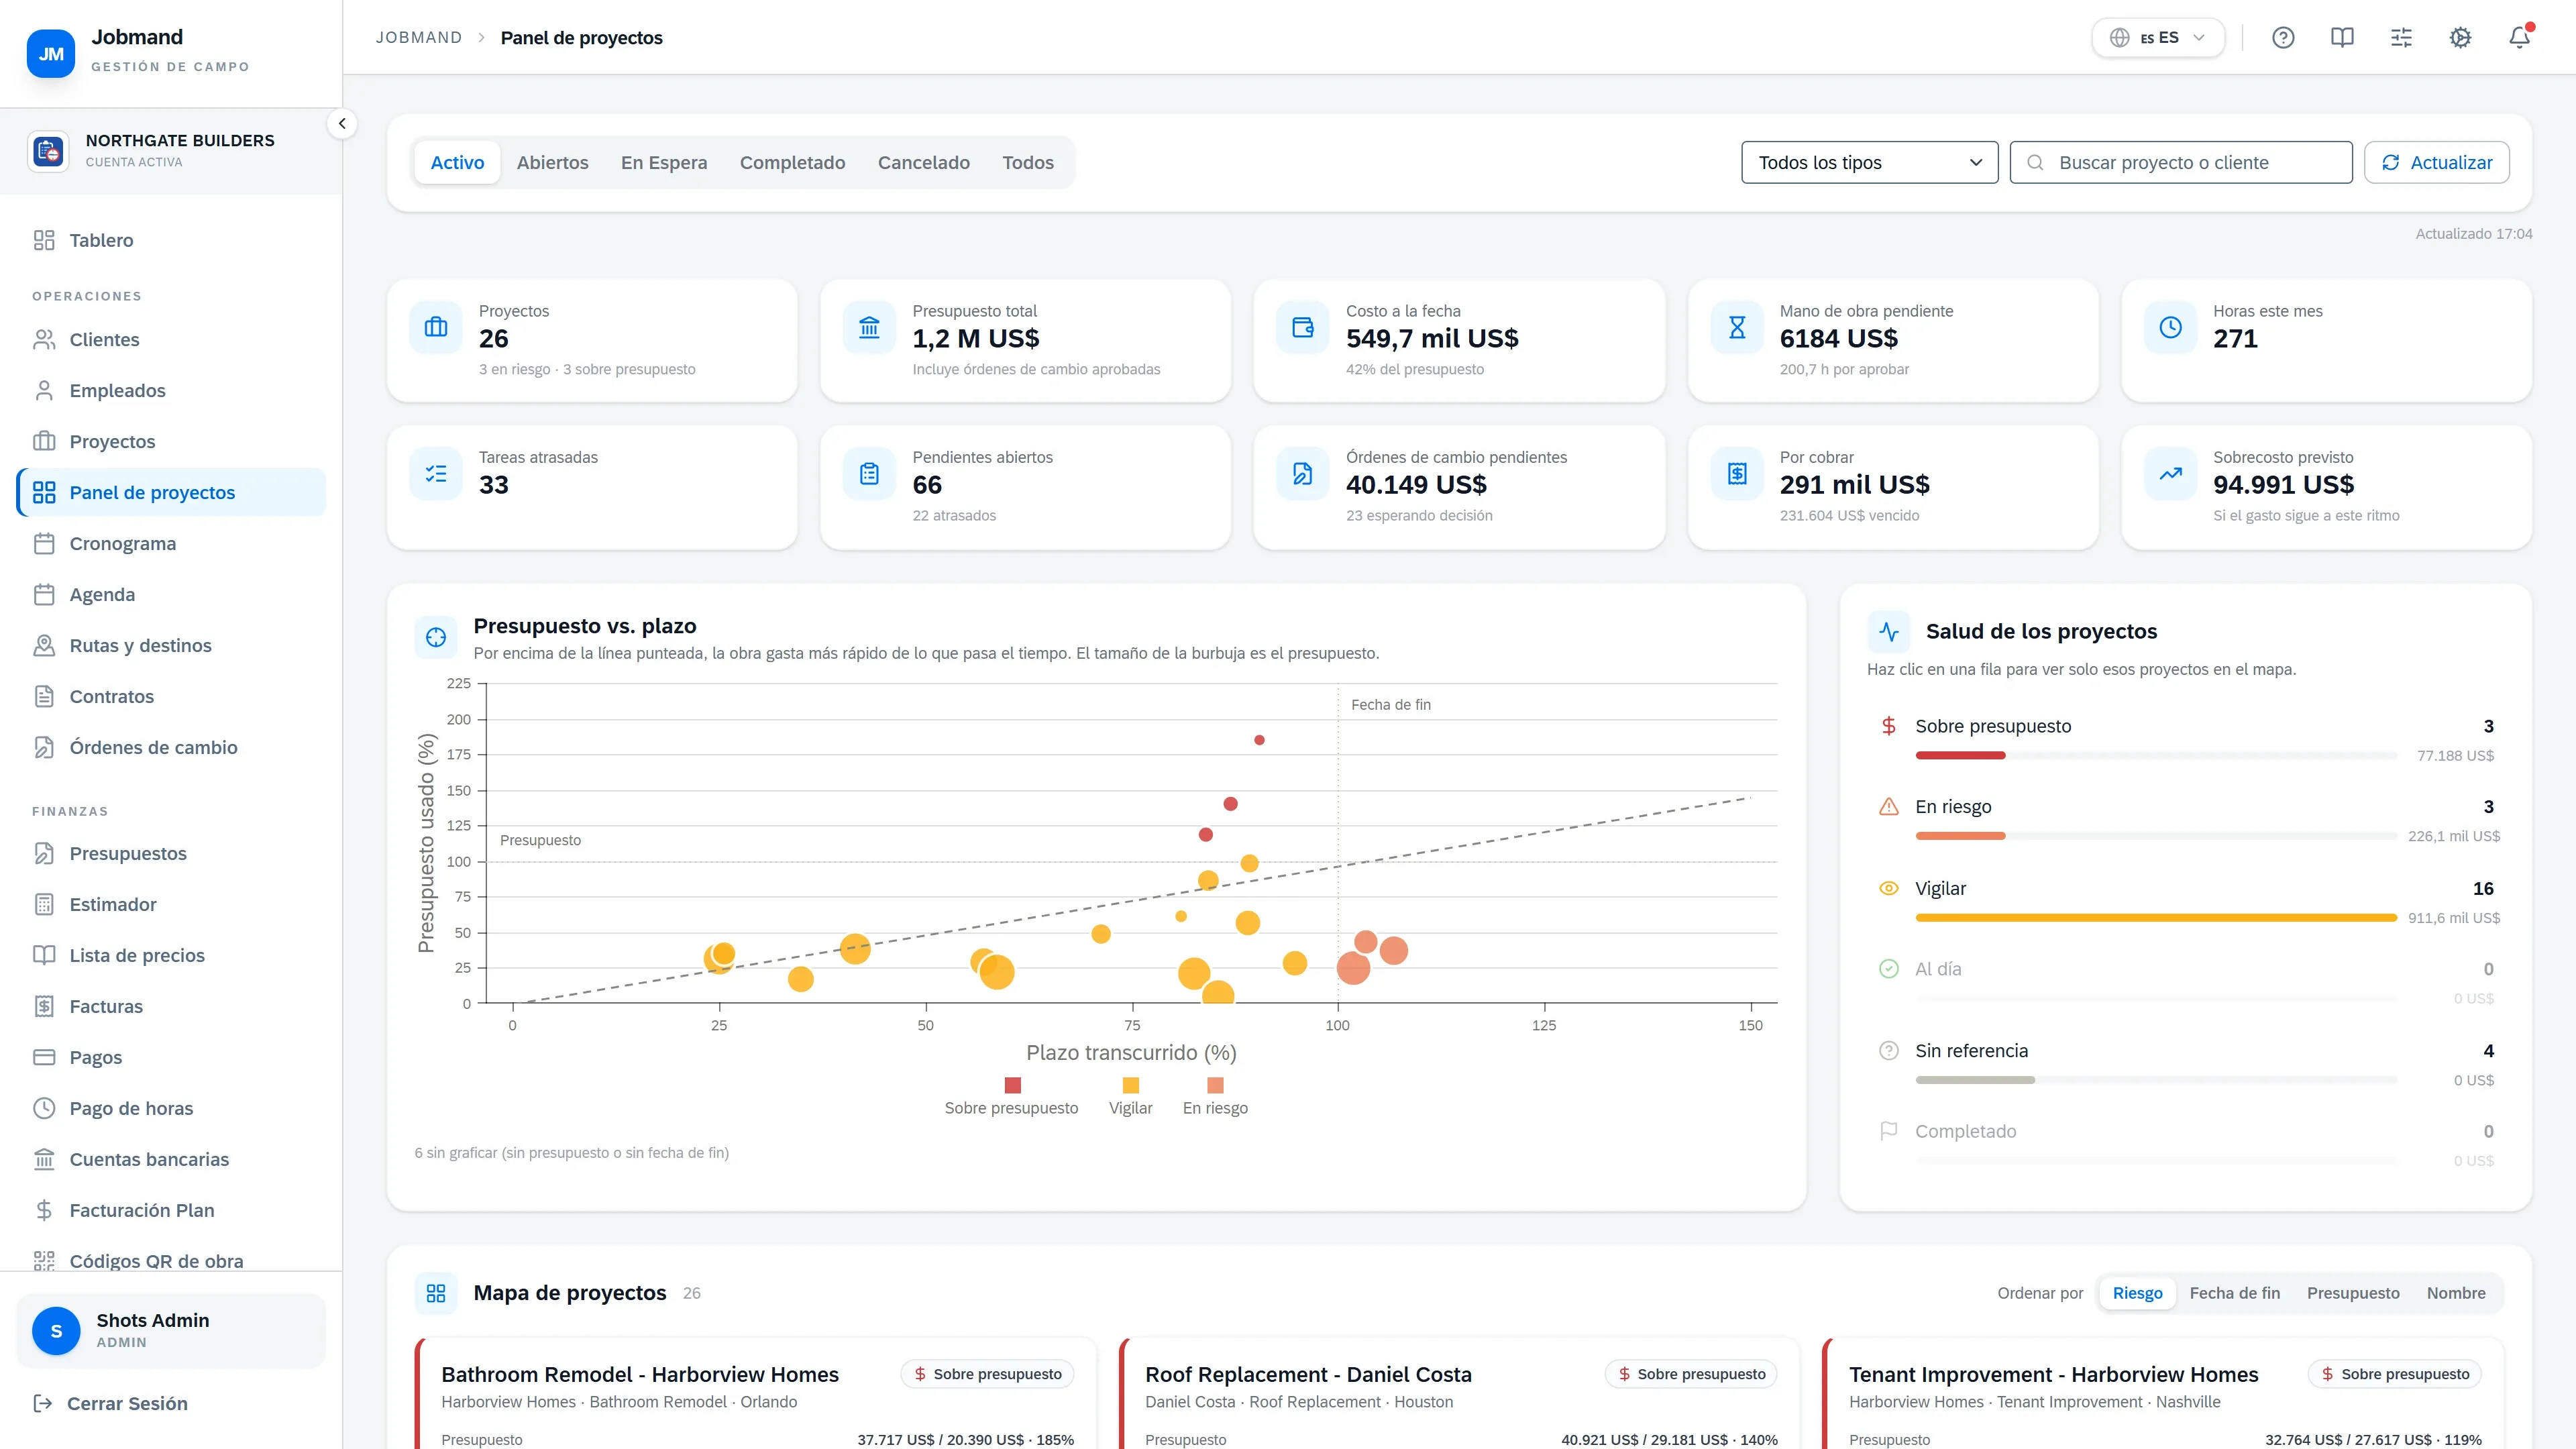
Task: Sort project map by Presupuesto
Action: pyautogui.click(x=2353, y=1293)
